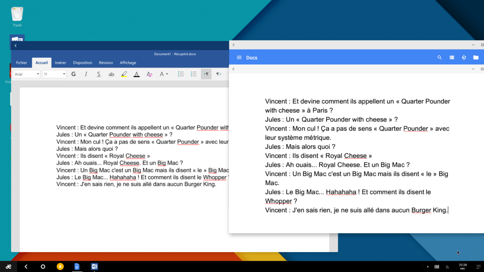Click underlined word Whopper in Docs document

pyautogui.click(x=278, y=201)
